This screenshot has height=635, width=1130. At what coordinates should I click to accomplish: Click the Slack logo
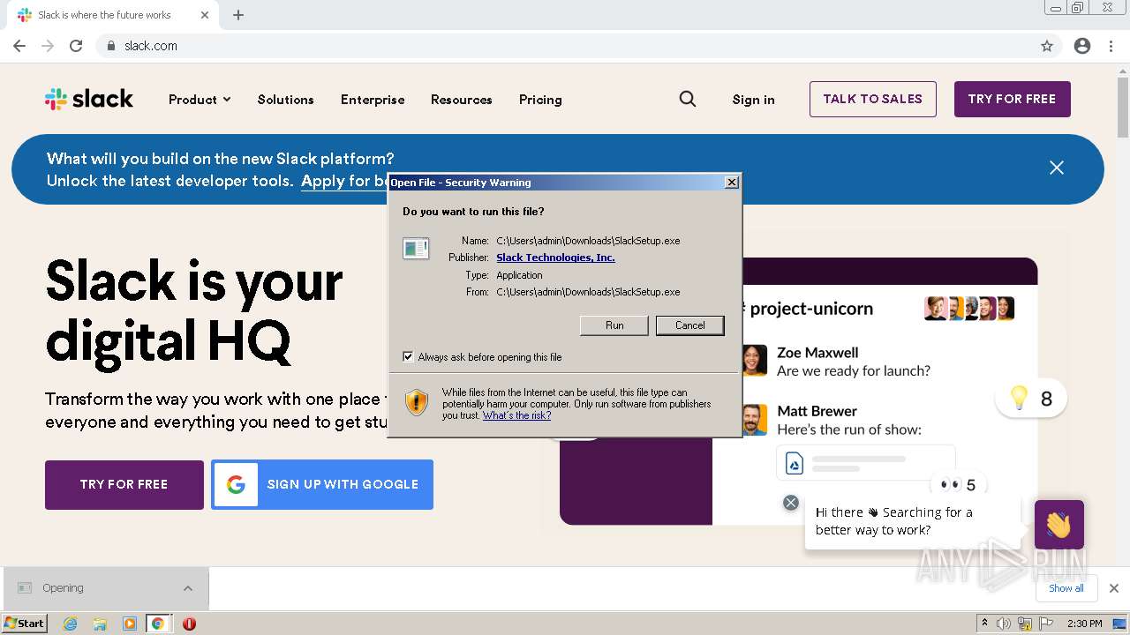pyautogui.click(x=89, y=99)
